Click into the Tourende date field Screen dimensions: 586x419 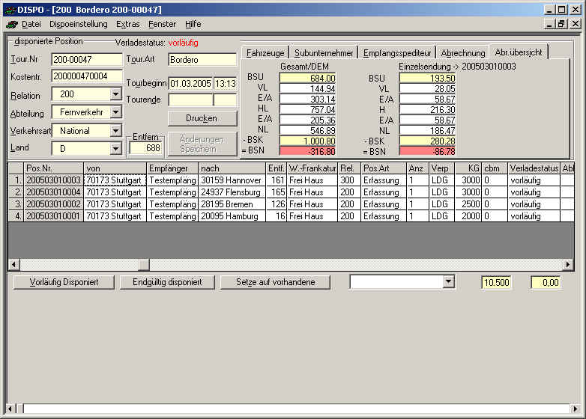(x=190, y=100)
